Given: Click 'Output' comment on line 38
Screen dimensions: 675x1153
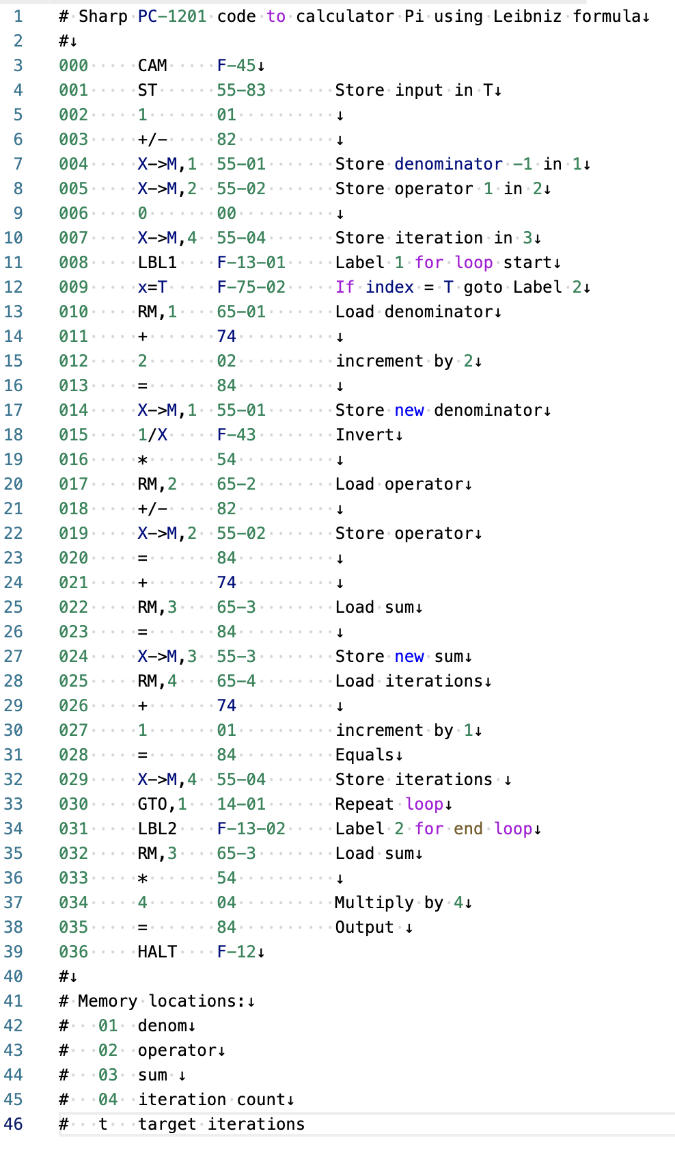Looking at the screenshot, I should pos(365,927).
